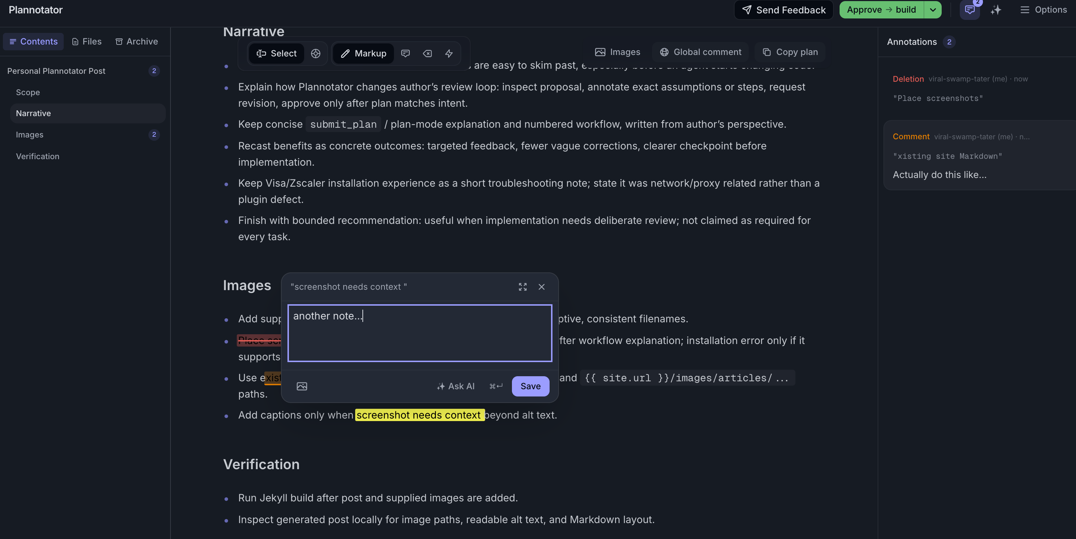Open the Options menu
1076x539 pixels.
1043,10
